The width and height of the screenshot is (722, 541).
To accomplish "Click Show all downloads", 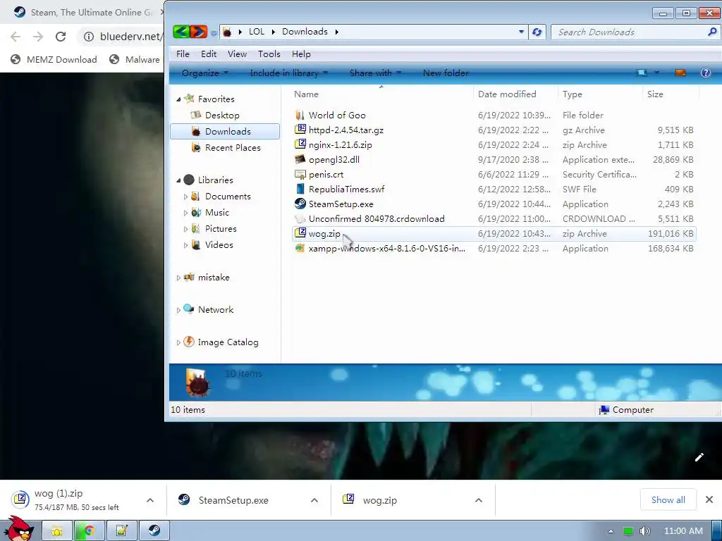I will tap(668, 499).
